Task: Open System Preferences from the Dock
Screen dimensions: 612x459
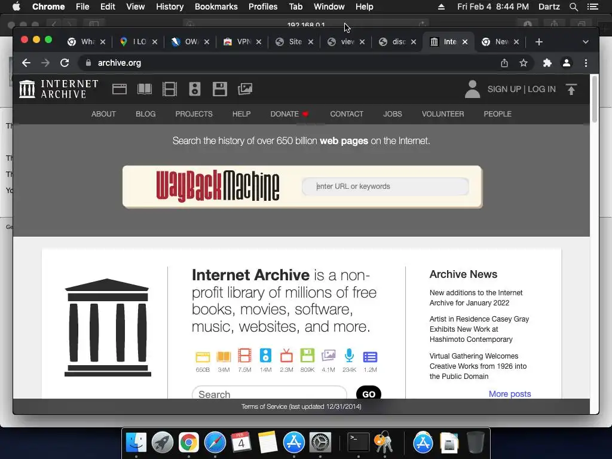Action: (320, 443)
